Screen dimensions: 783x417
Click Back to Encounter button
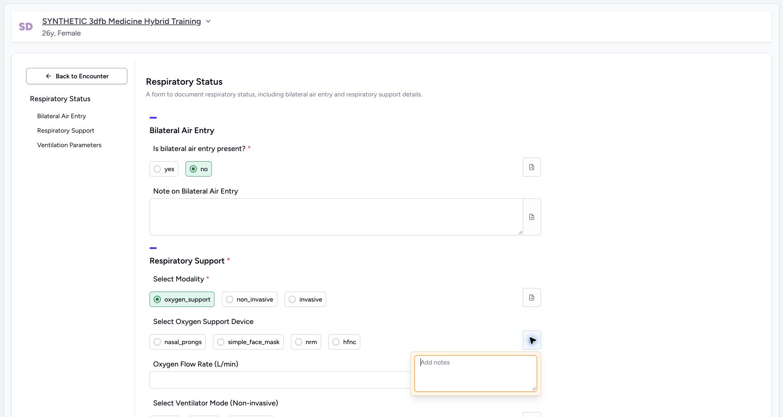77,76
